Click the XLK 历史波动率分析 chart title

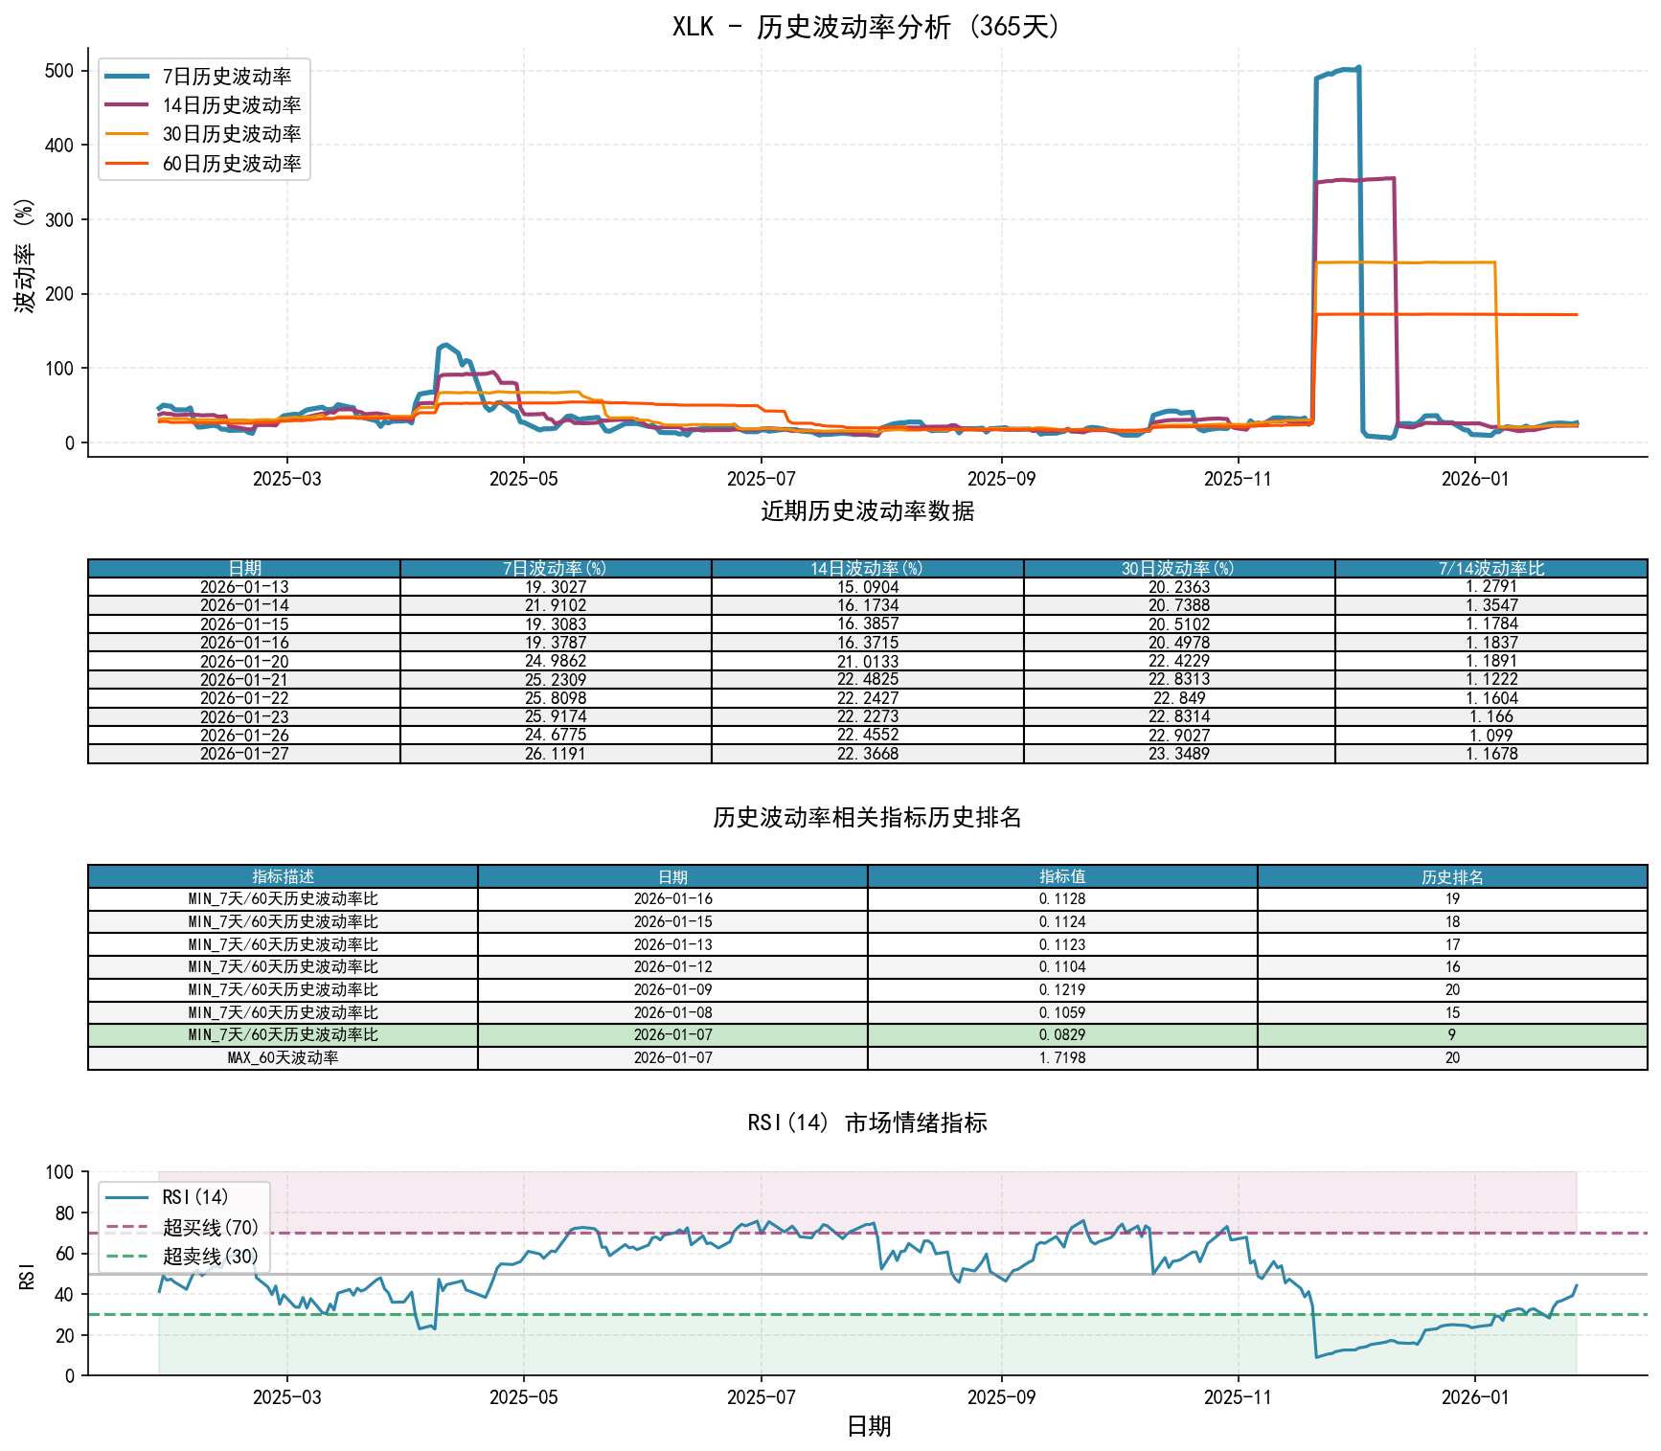point(867,26)
